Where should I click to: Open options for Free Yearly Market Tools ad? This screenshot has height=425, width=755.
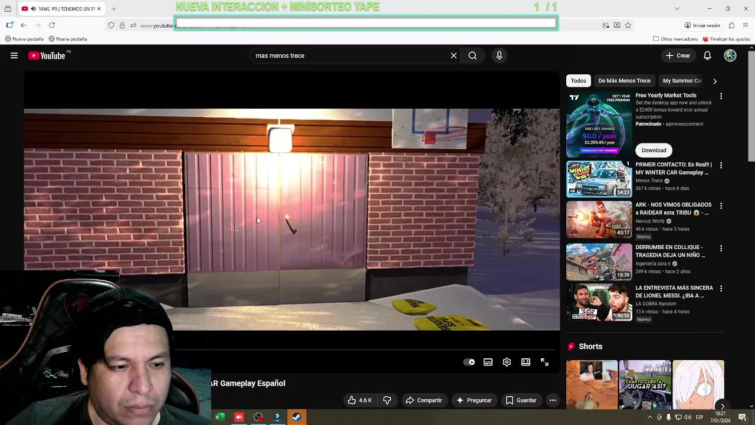[x=721, y=96]
